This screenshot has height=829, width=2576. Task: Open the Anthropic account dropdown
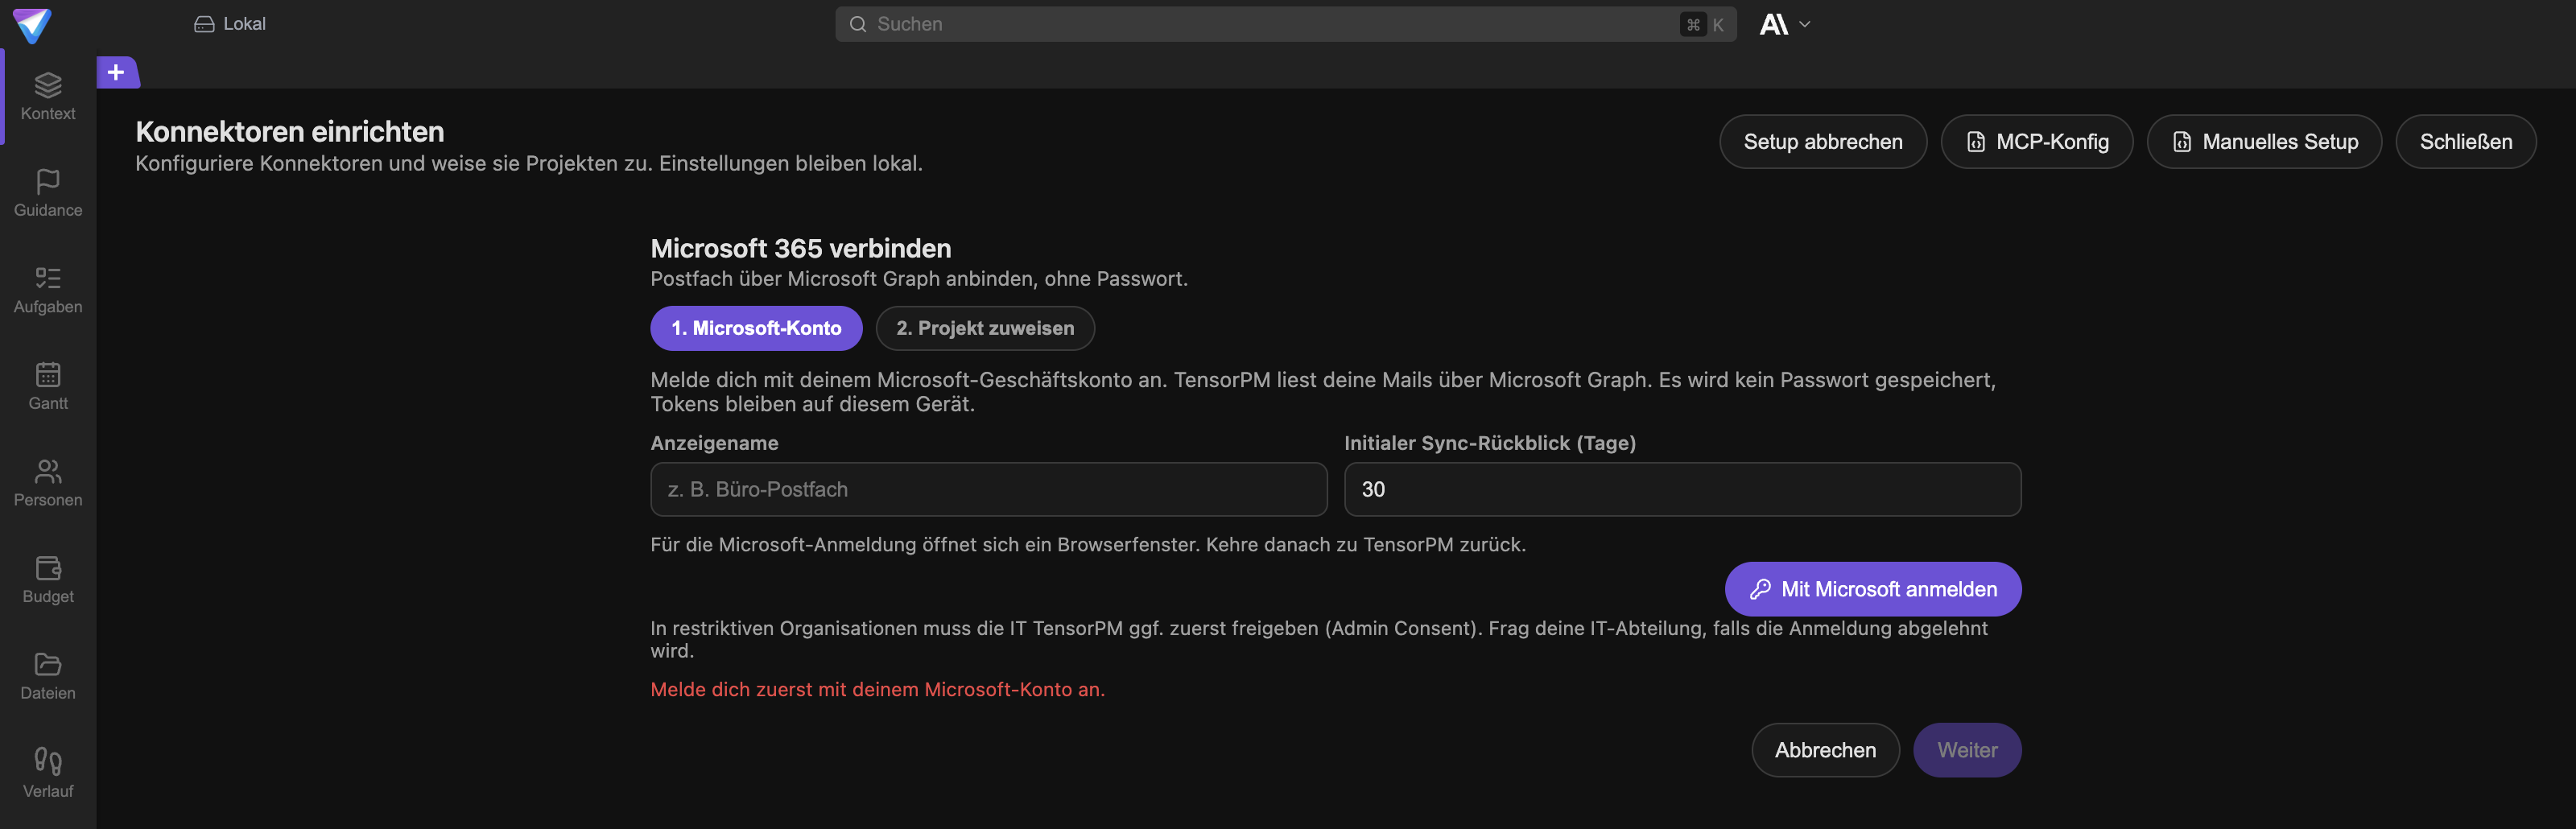(1785, 24)
